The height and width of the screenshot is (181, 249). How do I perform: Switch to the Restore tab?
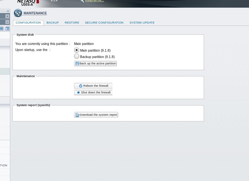72,23
